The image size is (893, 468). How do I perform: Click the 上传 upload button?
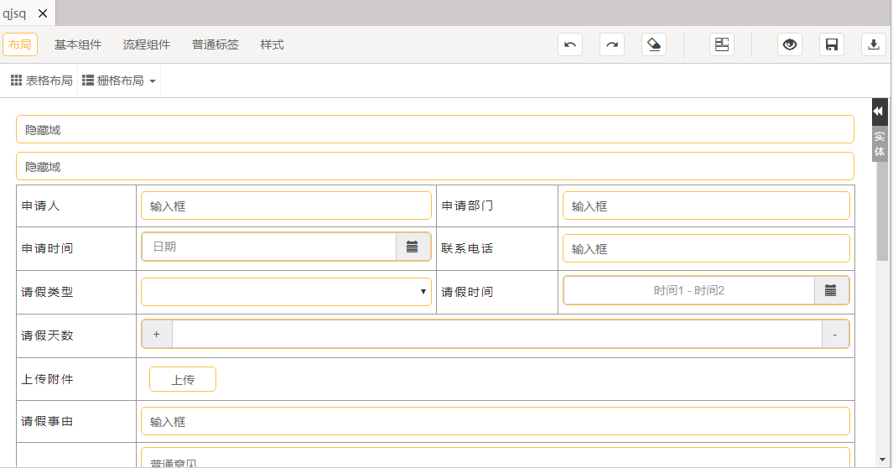tap(183, 379)
